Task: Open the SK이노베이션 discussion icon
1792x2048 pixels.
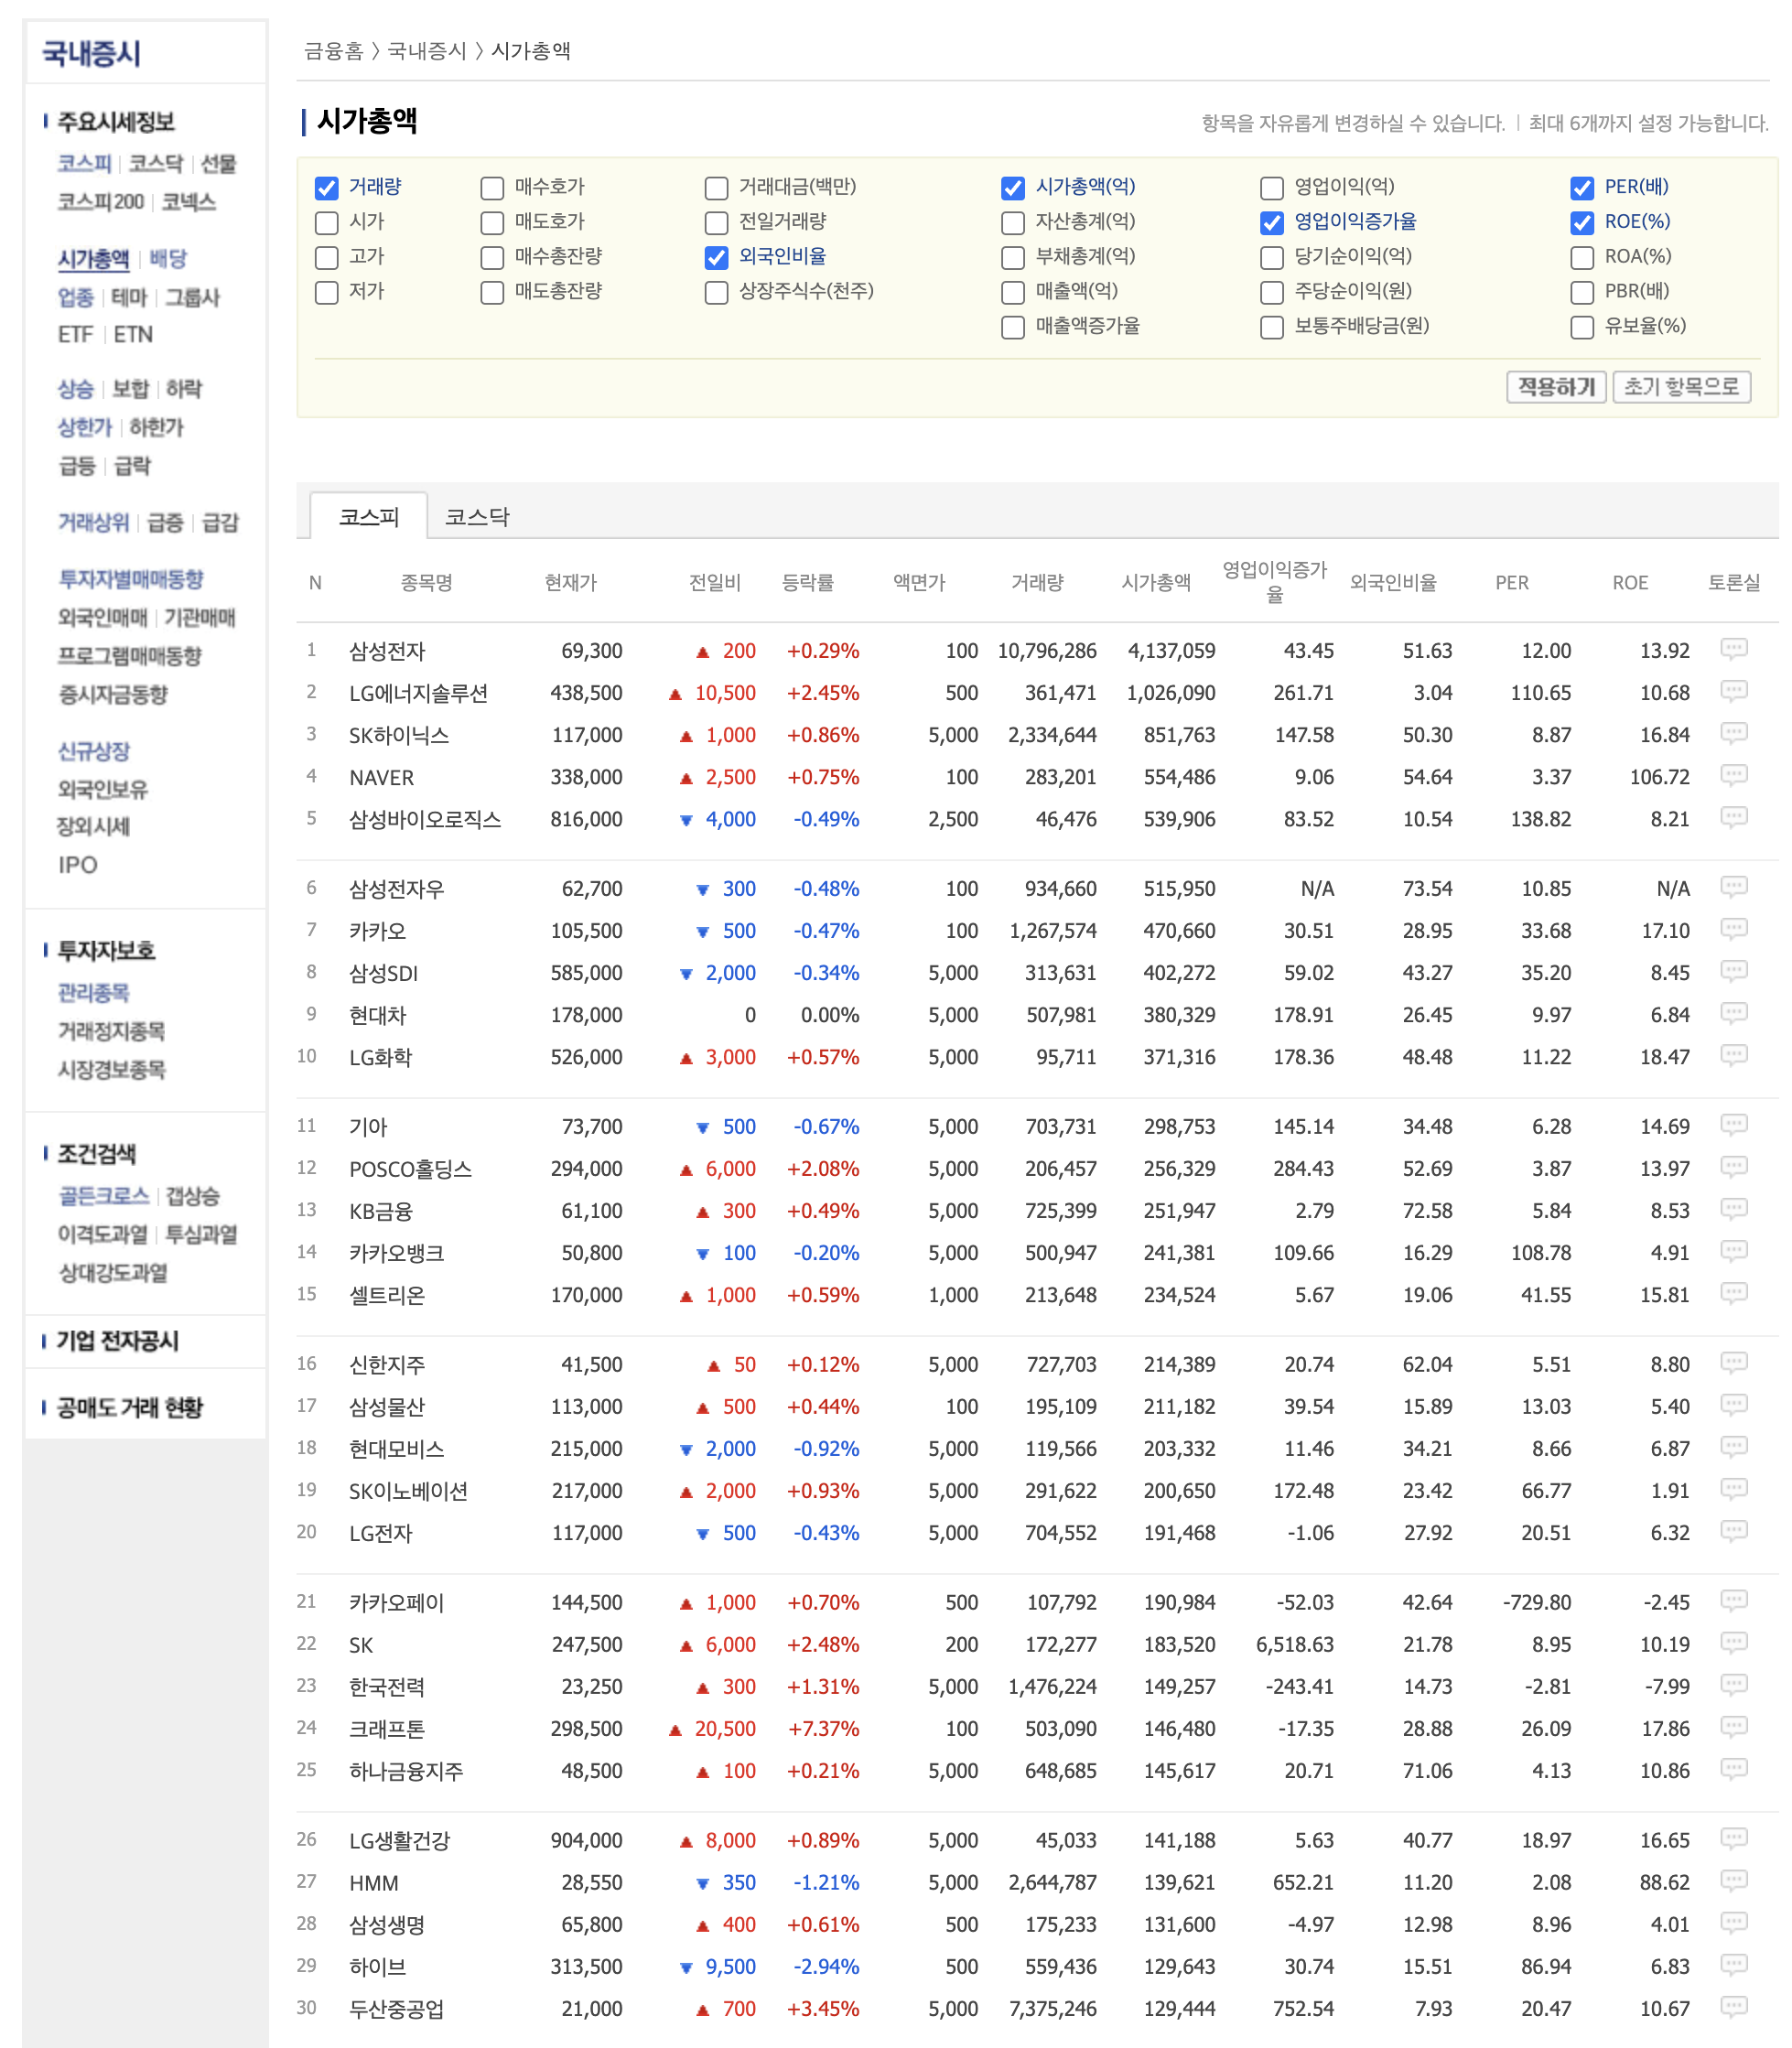Action: [1733, 1489]
